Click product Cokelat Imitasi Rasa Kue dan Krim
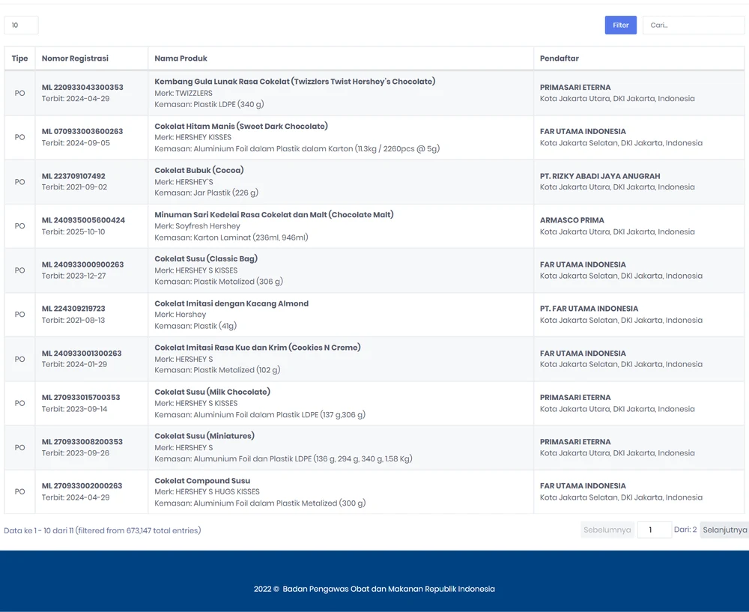The height and width of the screenshot is (612, 749). pos(258,348)
